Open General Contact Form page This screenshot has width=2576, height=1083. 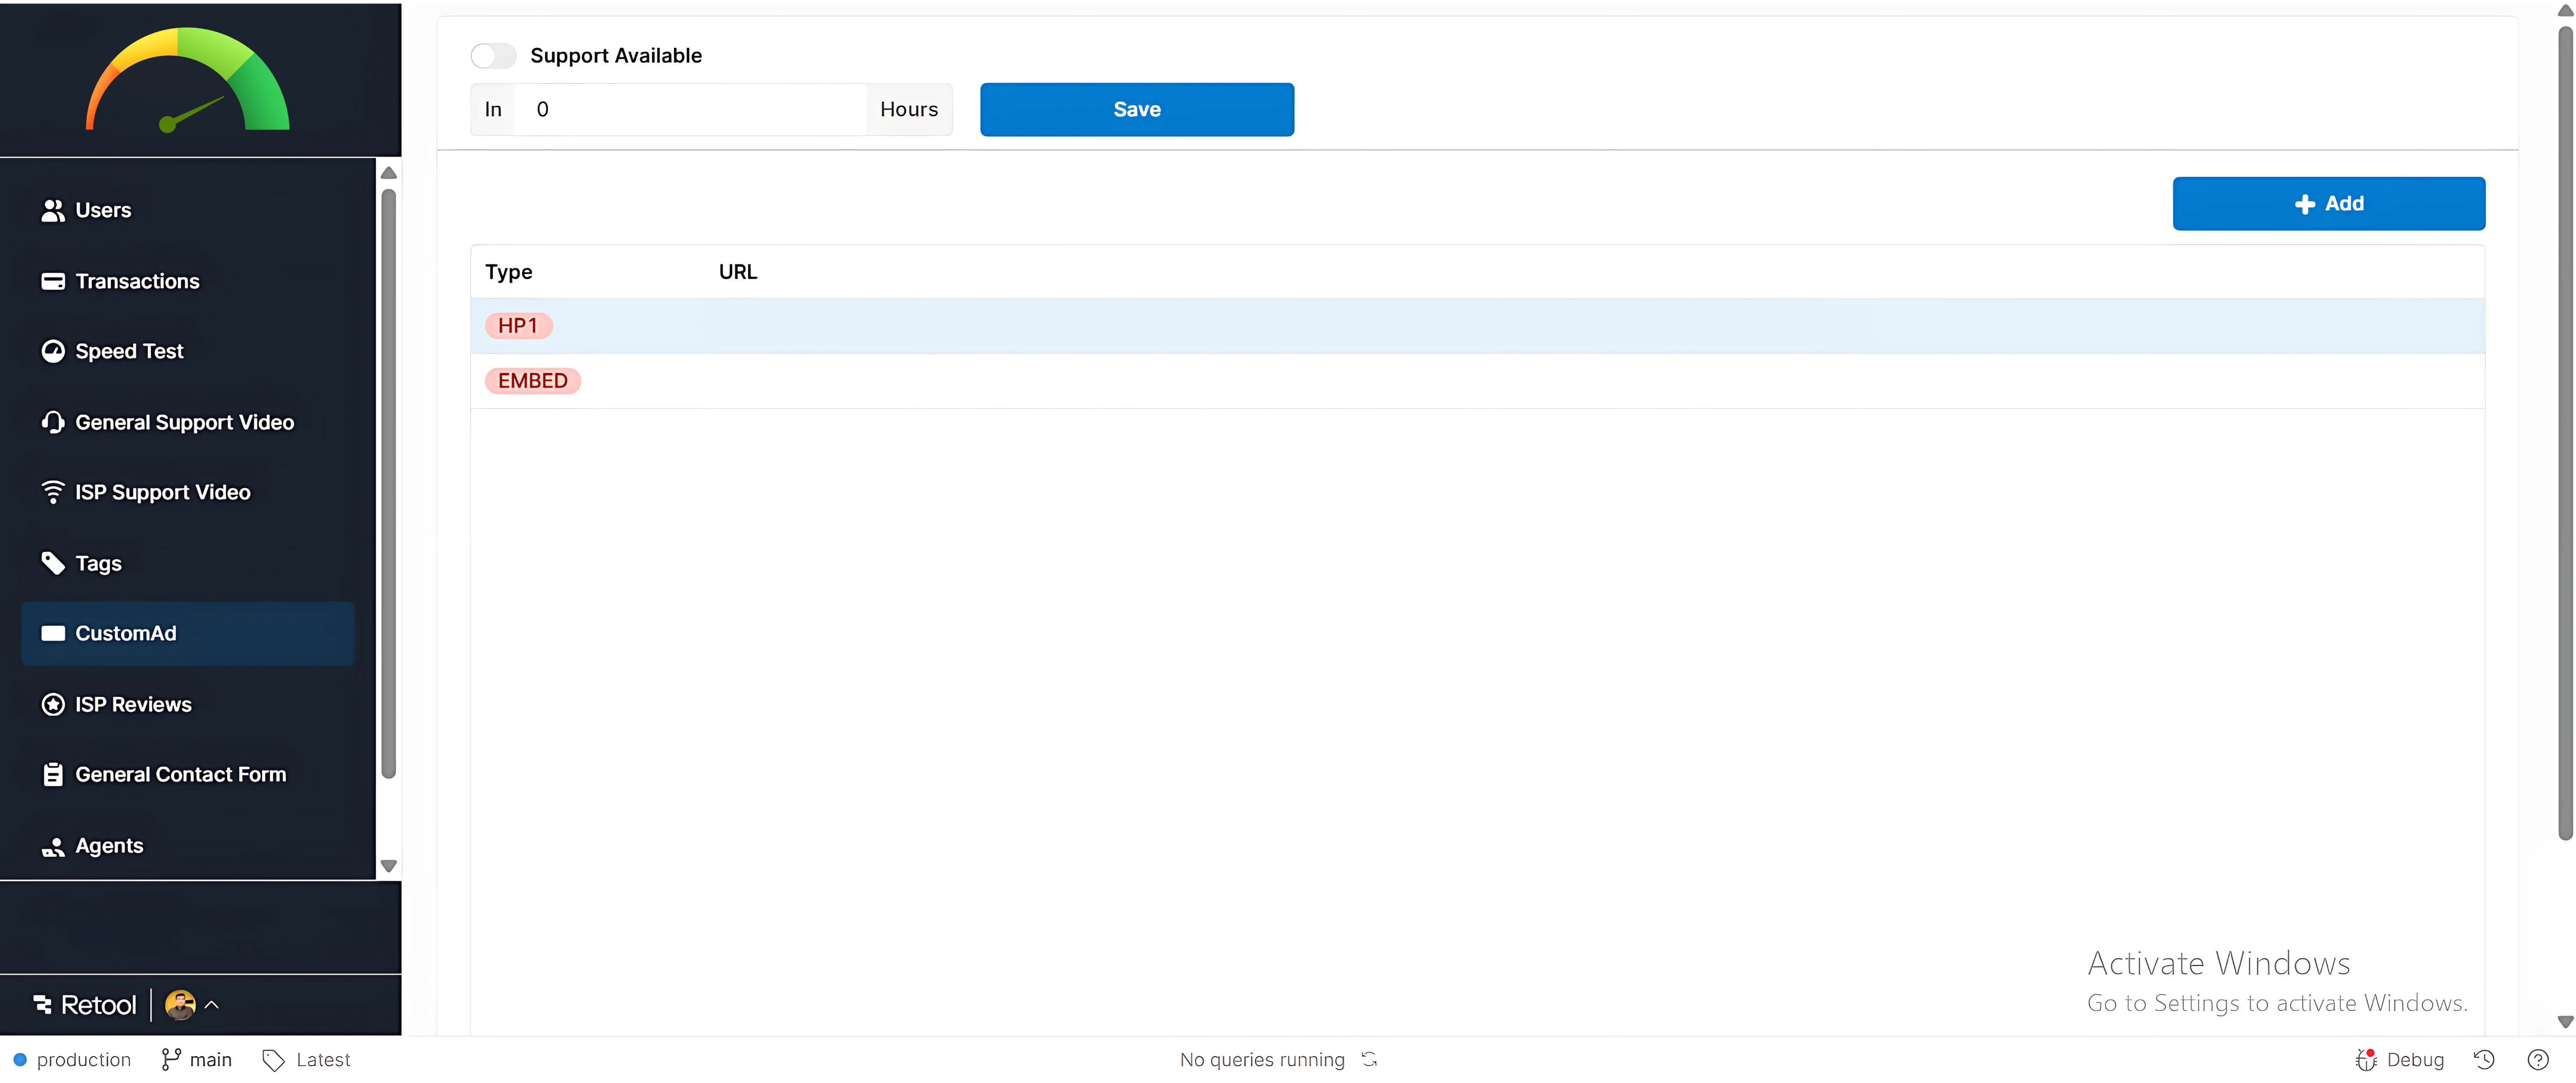(188, 775)
